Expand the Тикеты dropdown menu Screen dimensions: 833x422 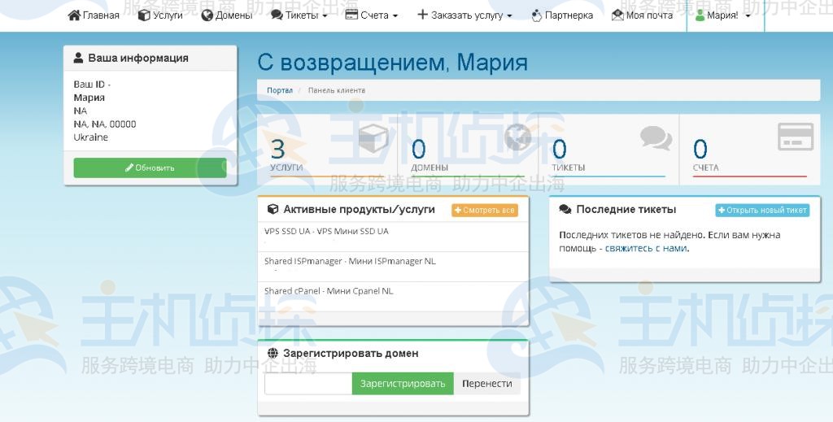[x=299, y=15]
